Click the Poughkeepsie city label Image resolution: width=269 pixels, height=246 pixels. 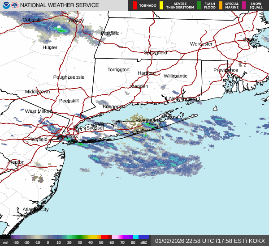(x=69, y=77)
